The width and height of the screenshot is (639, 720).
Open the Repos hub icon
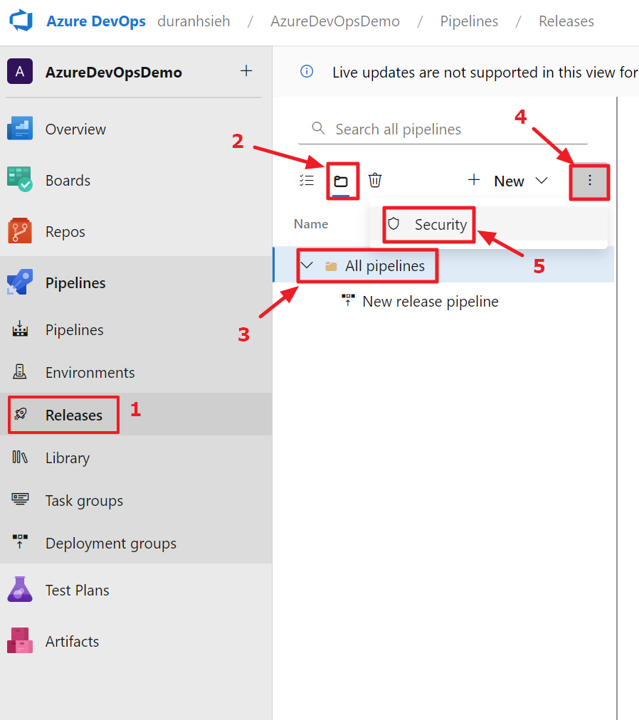20,231
